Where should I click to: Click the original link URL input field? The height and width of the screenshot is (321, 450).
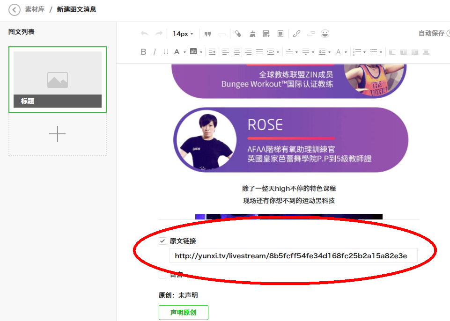293,255
